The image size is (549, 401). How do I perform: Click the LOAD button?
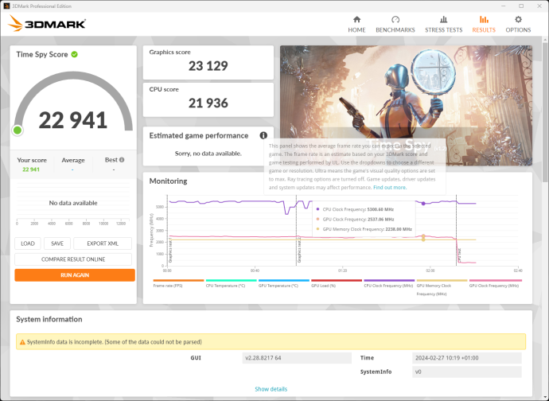tap(28, 243)
